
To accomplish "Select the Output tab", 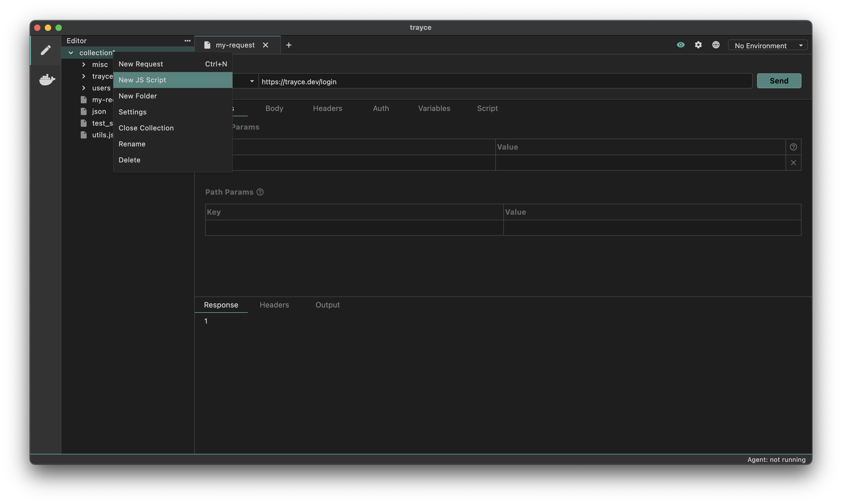I will (x=327, y=305).
